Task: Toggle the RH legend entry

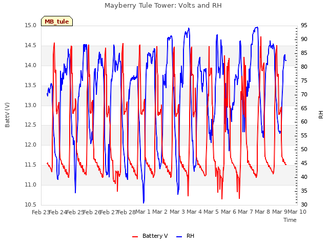Action: click(x=186, y=236)
